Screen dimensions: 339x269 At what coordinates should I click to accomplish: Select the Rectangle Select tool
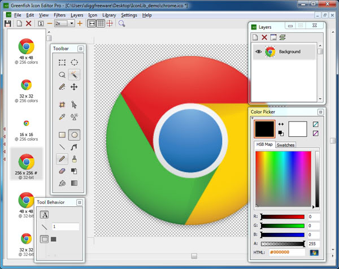62,62
